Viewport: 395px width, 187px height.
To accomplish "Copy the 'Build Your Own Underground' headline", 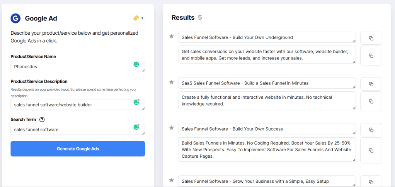I will point(371,38).
